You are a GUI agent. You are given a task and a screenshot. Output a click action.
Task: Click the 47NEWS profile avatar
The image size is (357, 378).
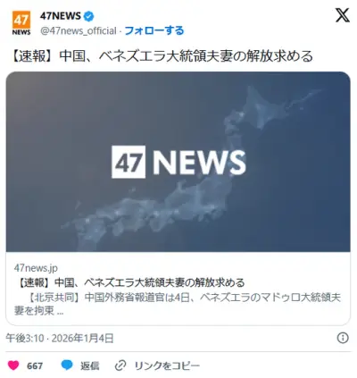pyautogui.click(x=21, y=23)
